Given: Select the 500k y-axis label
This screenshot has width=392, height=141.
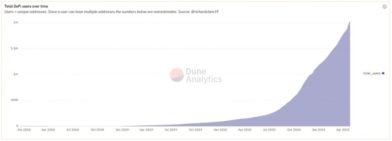Looking at the screenshot, I should click(14, 100).
